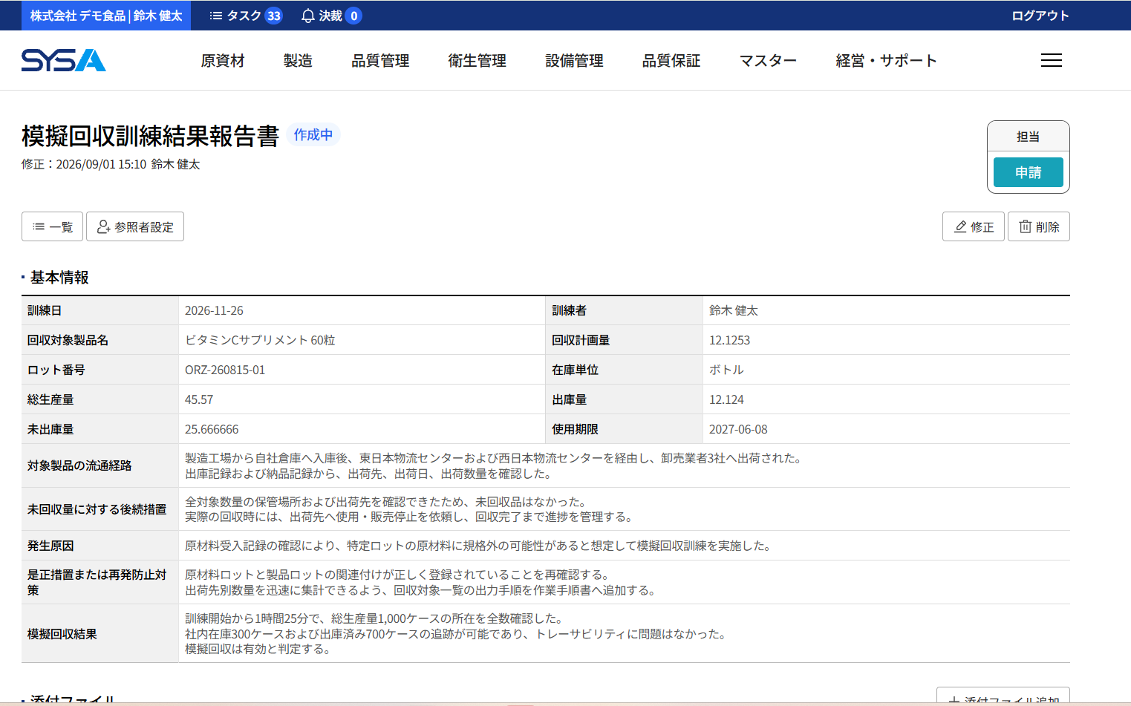
Task: Click company name 株式会社 デモ食品 | 鈴木 健太
Action: coord(106,16)
